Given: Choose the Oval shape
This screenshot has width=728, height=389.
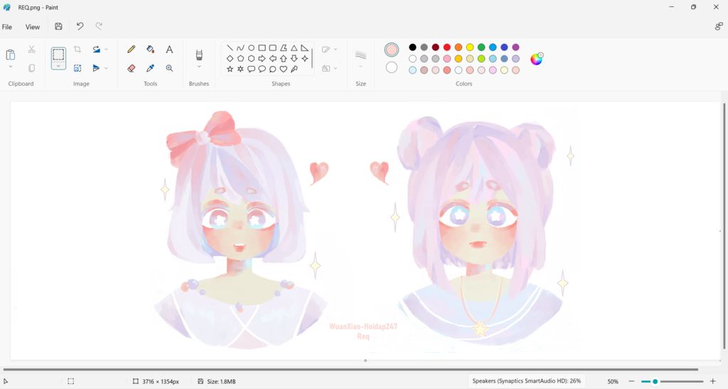Looking at the screenshot, I should point(251,48).
